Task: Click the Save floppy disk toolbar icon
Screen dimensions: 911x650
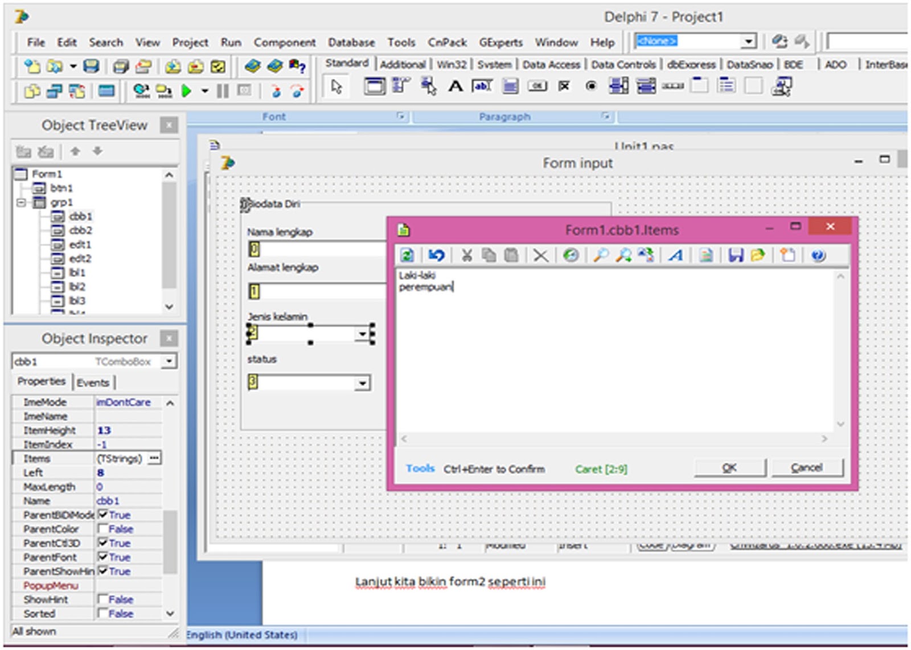Action: [x=91, y=67]
